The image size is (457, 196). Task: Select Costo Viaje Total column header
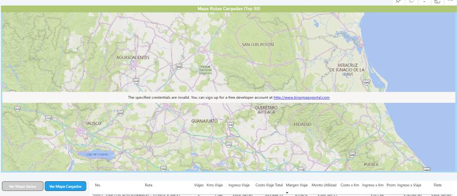(x=269, y=185)
